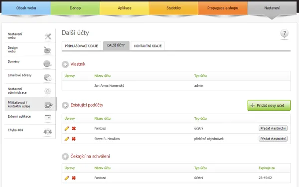The width and height of the screenshot is (299, 187).
Task: Open Emailové adresy in sidebar
Action: tap(30, 77)
